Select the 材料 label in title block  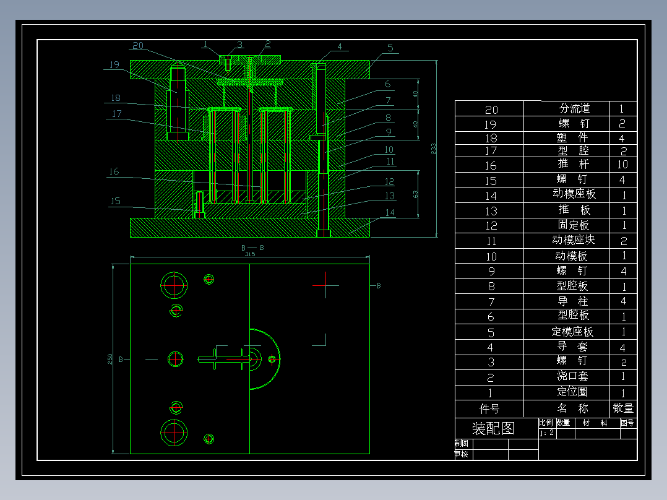point(595,423)
